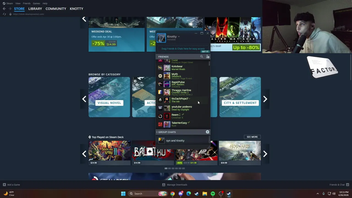Open Knotty status dropdown arrow
352x198 pixels.
point(179,37)
